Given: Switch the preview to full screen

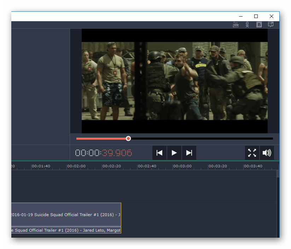Looking at the screenshot, I should click(x=252, y=153).
